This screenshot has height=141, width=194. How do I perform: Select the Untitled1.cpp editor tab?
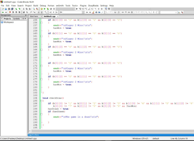pyautogui.click(x=50, y=16)
